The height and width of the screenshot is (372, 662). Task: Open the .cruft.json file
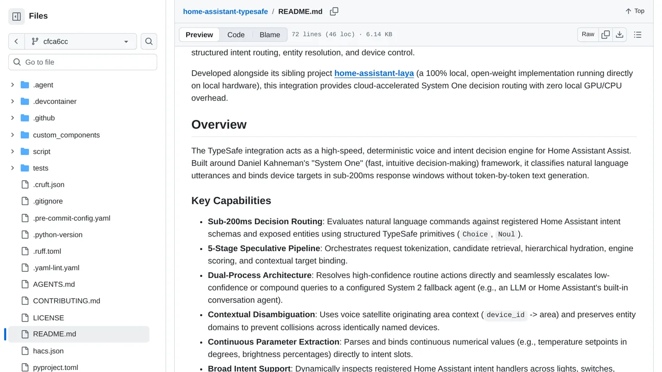point(49,184)
